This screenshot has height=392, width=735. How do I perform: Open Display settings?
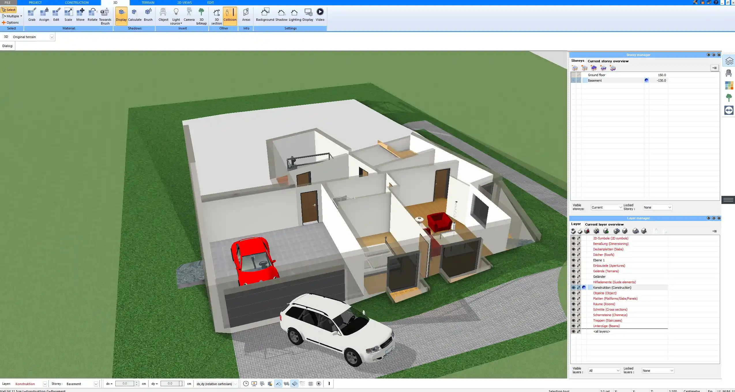(x=308, y=15)
